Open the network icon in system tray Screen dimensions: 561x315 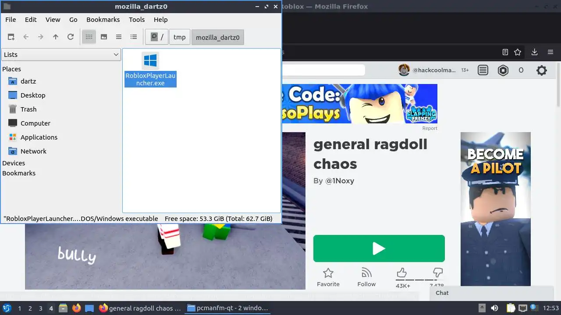pyautogui.click(x=522, y=308)
